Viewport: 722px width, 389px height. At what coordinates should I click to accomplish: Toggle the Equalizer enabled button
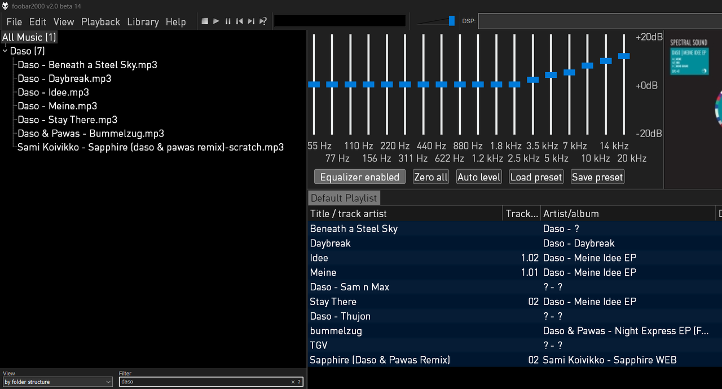click(x=360, y=177)
